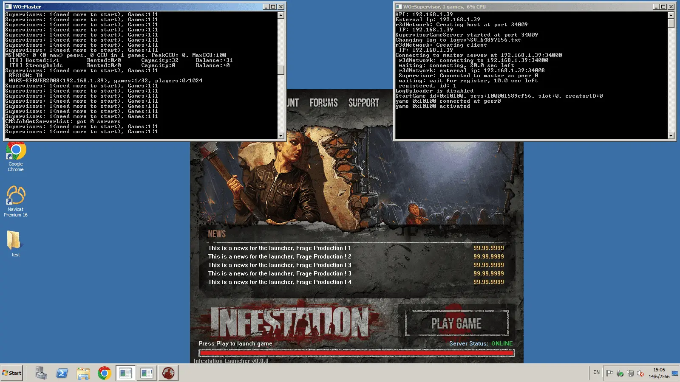This screenshot has height=382, width=680.
Task: Open the Action Center flag icon
Action: (610, 373)
